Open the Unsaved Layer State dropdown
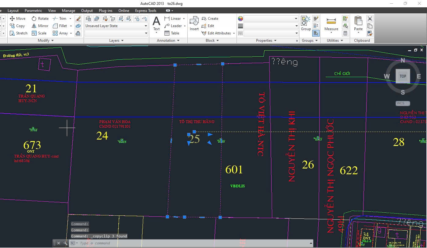The width and height of the screenshot is (427, 248). pyautogui.click(x=116, y=26)
